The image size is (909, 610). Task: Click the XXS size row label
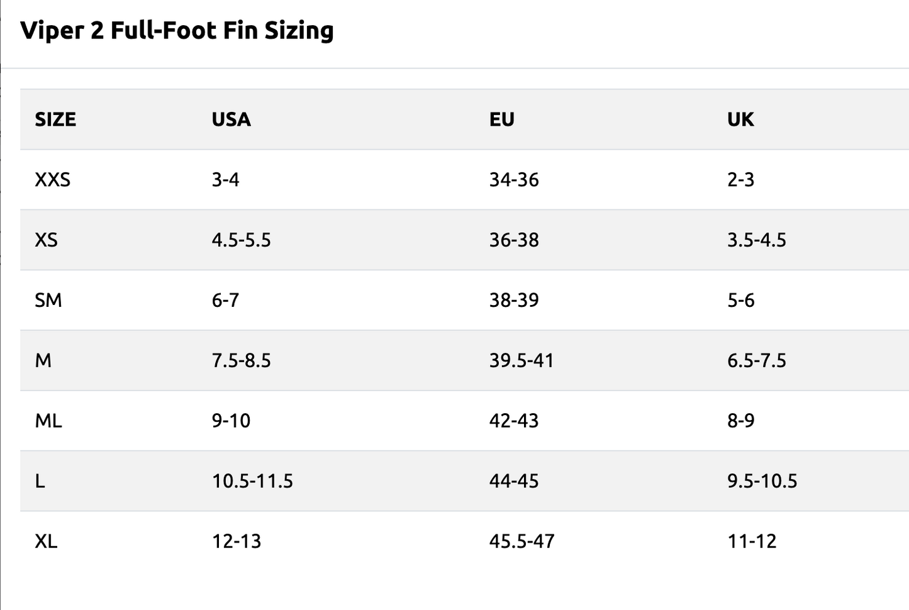click(x=53, y=180)
